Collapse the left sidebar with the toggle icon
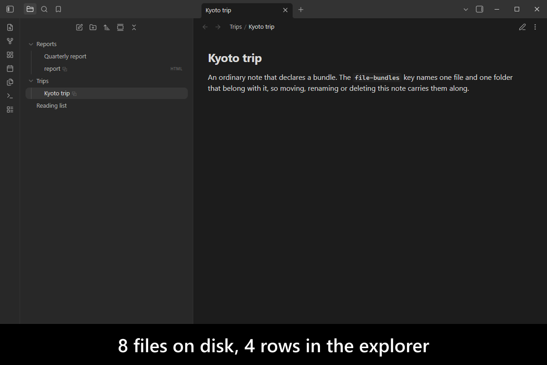547x365 pixels. (10, 9)
